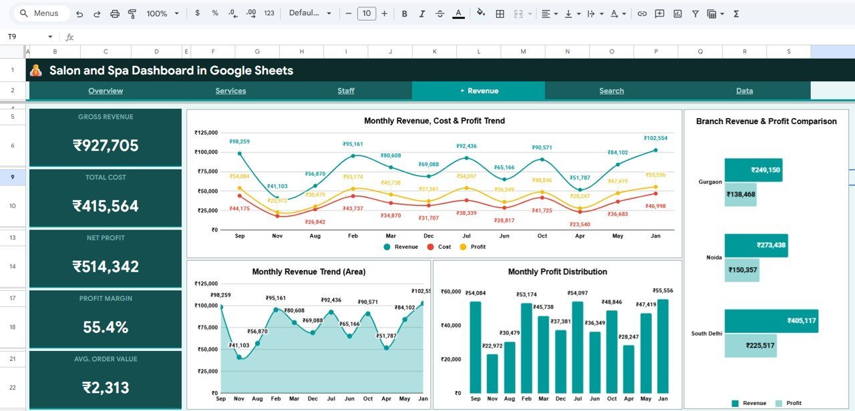Open the Insert comment icon
855x411 pixels.
pyautogui.click(x=659, y=13)
